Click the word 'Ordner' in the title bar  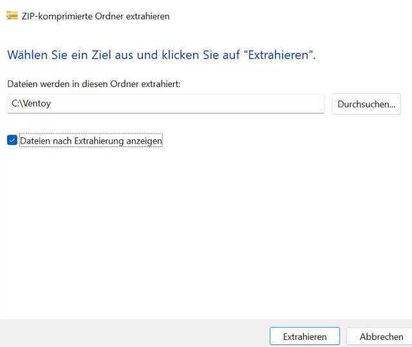[109, 16]
